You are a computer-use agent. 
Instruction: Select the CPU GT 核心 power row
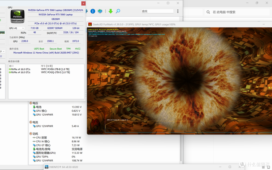(x=57, y=145)
